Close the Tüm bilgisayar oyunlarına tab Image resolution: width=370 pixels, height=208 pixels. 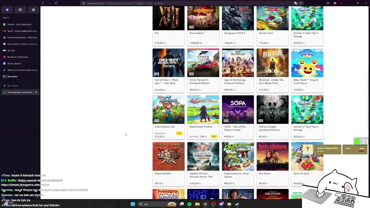(36, 92)
